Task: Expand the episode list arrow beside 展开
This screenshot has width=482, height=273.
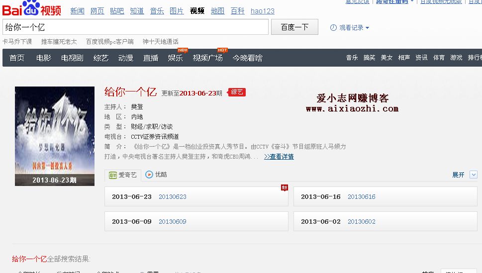Action: coord(474,175)
